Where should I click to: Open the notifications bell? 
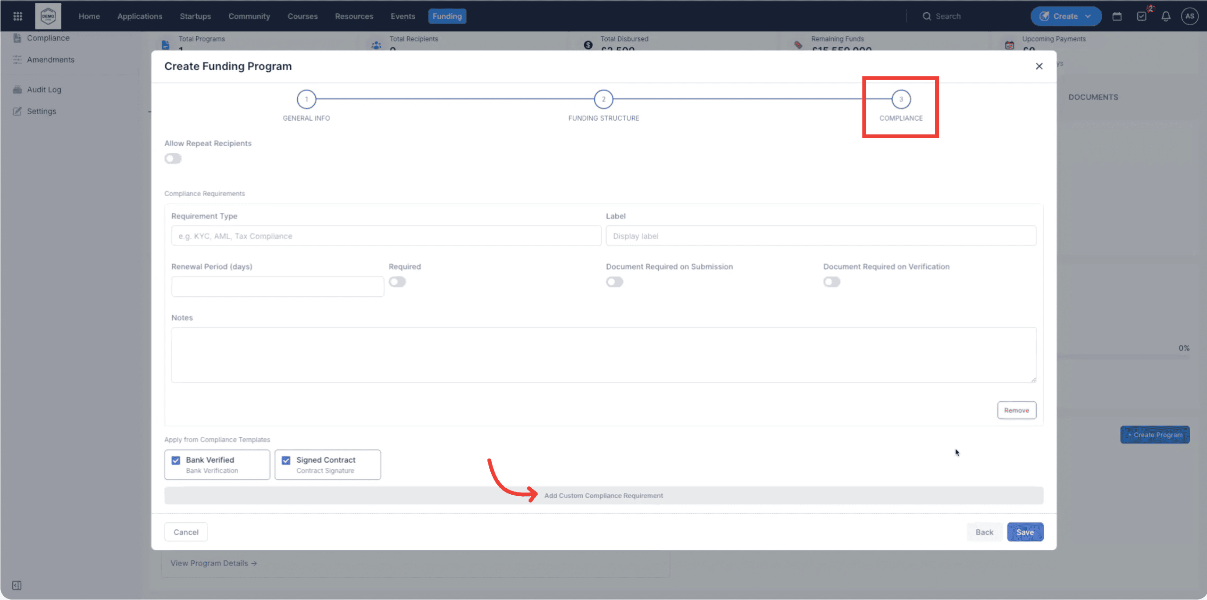(1165, 16)
